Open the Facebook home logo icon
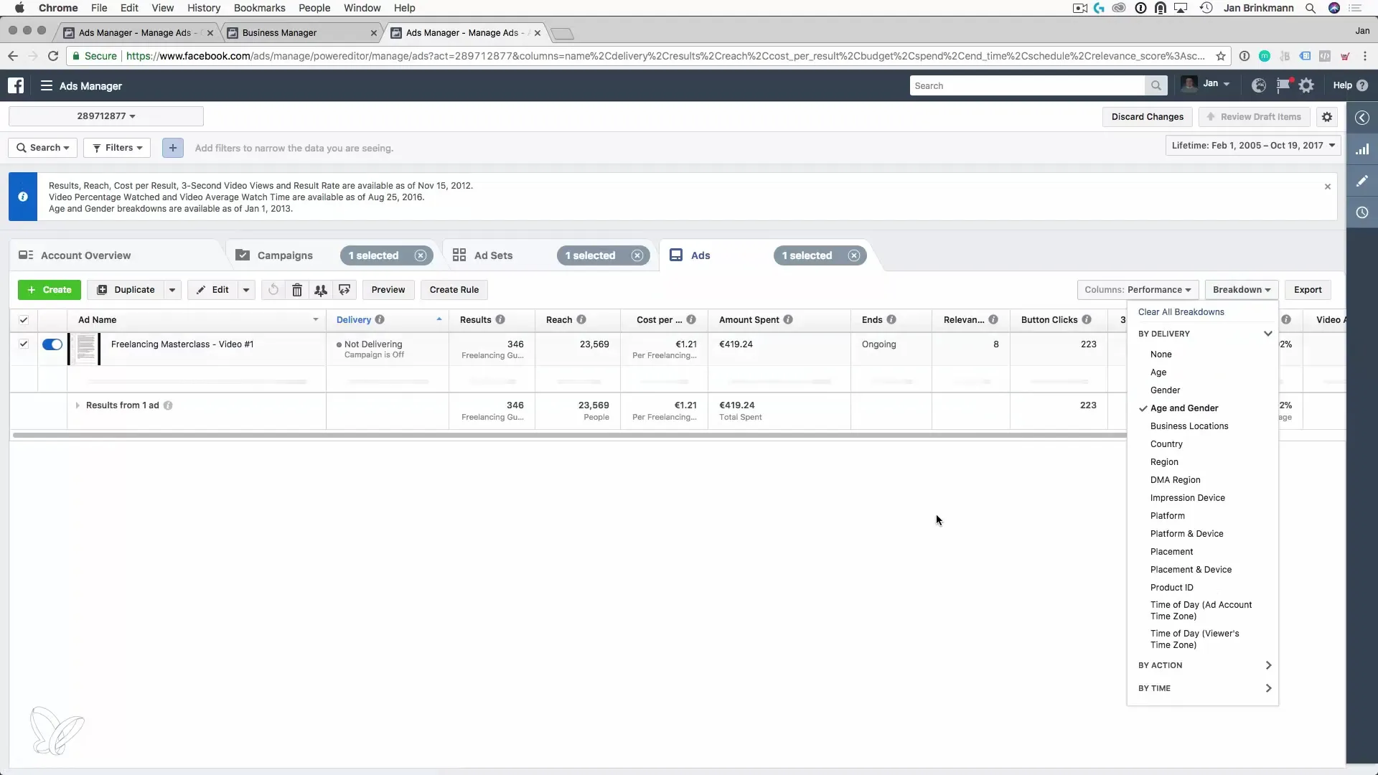 (x=16, y=85)
